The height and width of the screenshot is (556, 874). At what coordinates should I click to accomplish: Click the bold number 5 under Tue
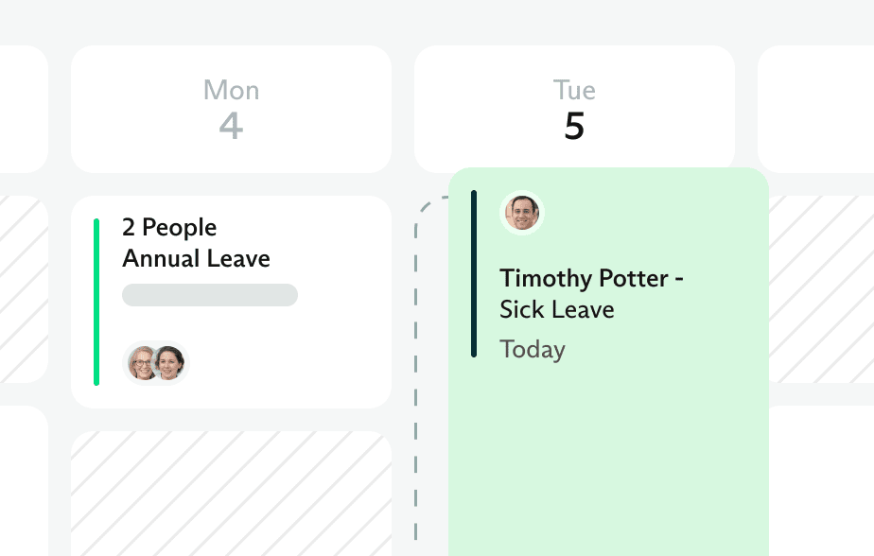click(574, 126)
